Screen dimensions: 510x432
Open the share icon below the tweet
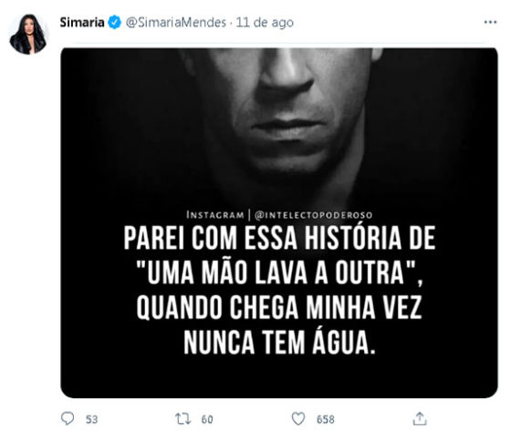[420, 418]
